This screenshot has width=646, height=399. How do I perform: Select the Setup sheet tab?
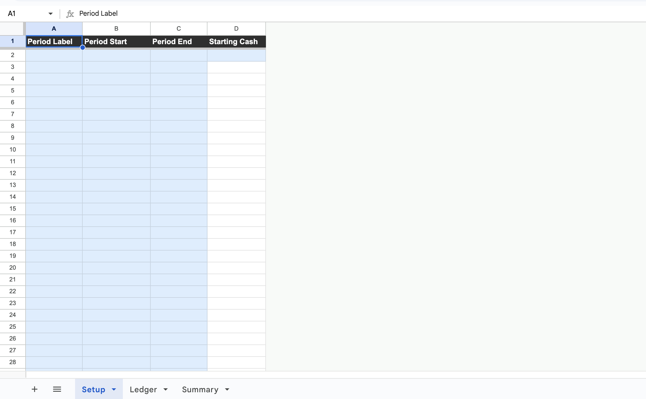point(94,389)
